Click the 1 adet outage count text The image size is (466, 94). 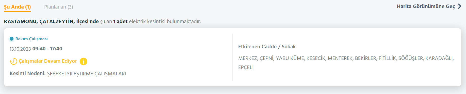click(x=120, y=22)
